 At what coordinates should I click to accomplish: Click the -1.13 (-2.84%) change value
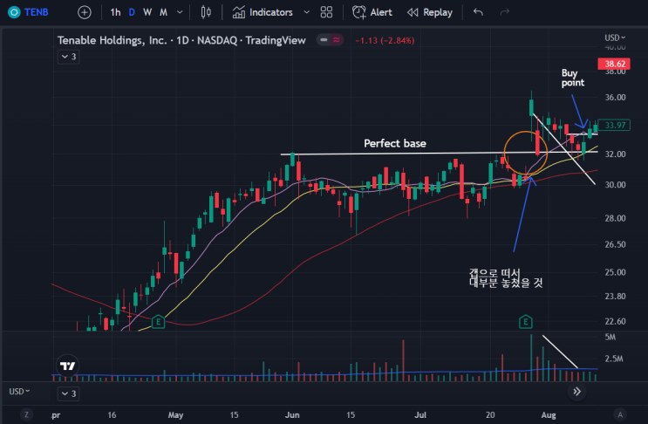(x=385, y=40)
